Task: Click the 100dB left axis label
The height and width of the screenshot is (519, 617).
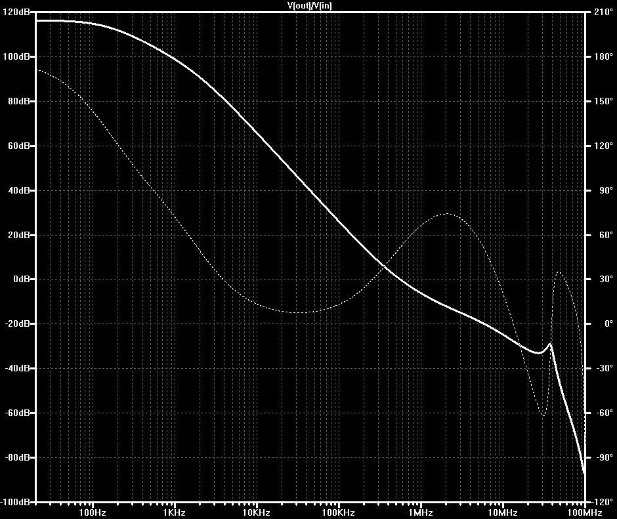Action: 16,56
